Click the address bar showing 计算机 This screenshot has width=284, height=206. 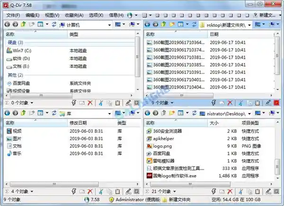pyautogui.click(x=95, y=24)
